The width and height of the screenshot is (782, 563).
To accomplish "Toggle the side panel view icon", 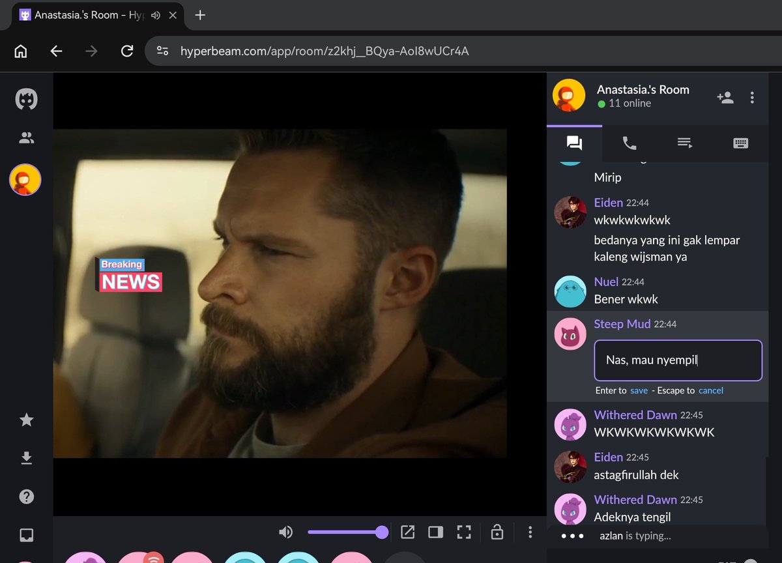I will tap(435, 532).
